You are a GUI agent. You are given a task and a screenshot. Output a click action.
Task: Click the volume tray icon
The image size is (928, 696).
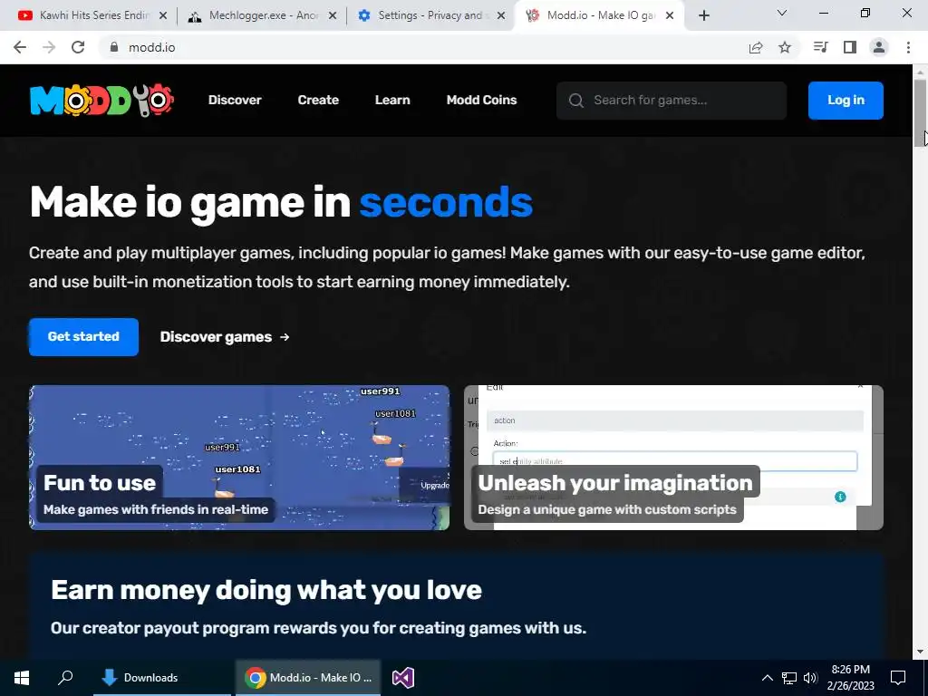[810, 678]
